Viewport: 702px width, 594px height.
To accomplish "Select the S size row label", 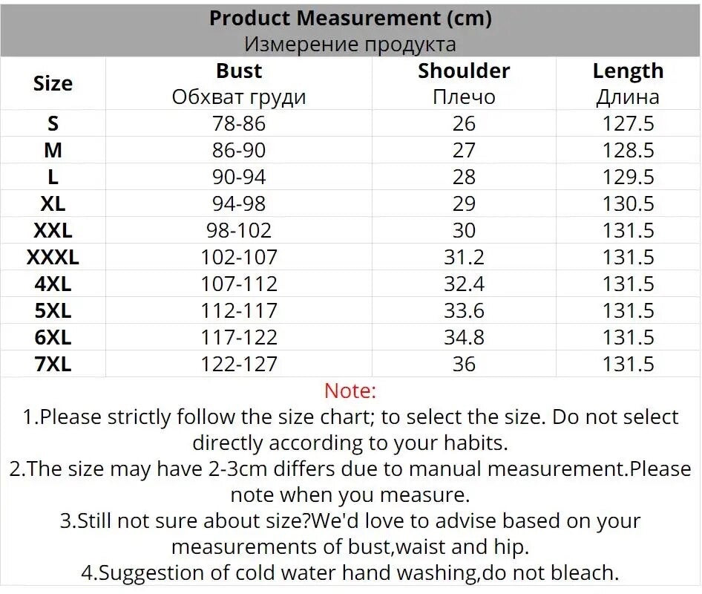I will click(53, 124).
